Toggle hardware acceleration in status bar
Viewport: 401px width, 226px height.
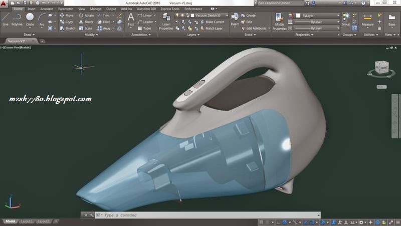pos(377,222)
